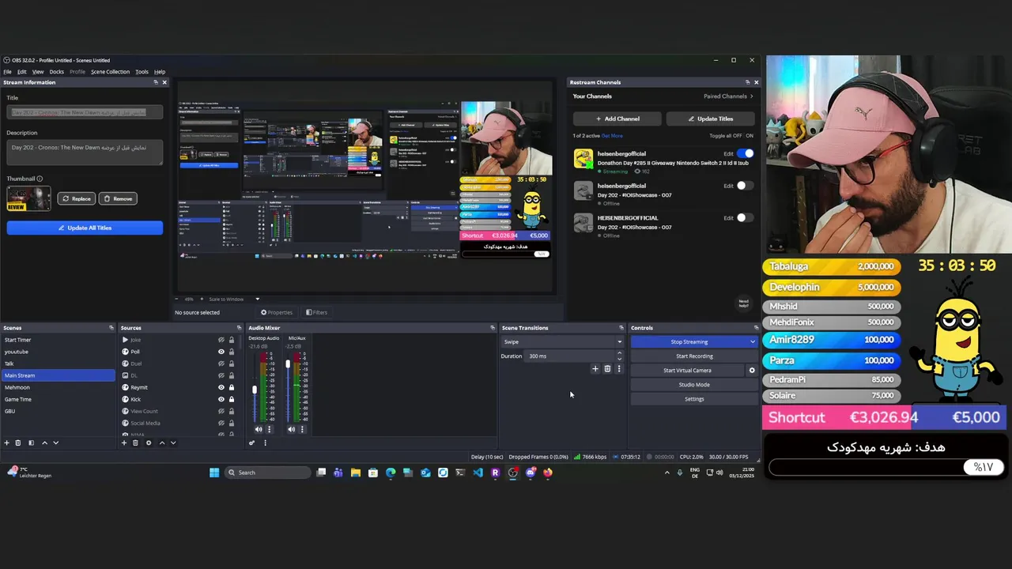Toggle visibility of the Poll source
Image resolution: width=1012 pixels, height=569 pixels.
pos(221,352)
